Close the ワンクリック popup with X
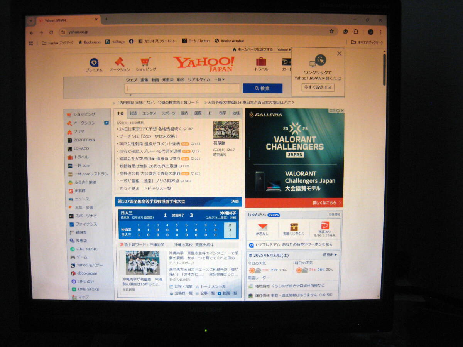 [x=339, y=53]
